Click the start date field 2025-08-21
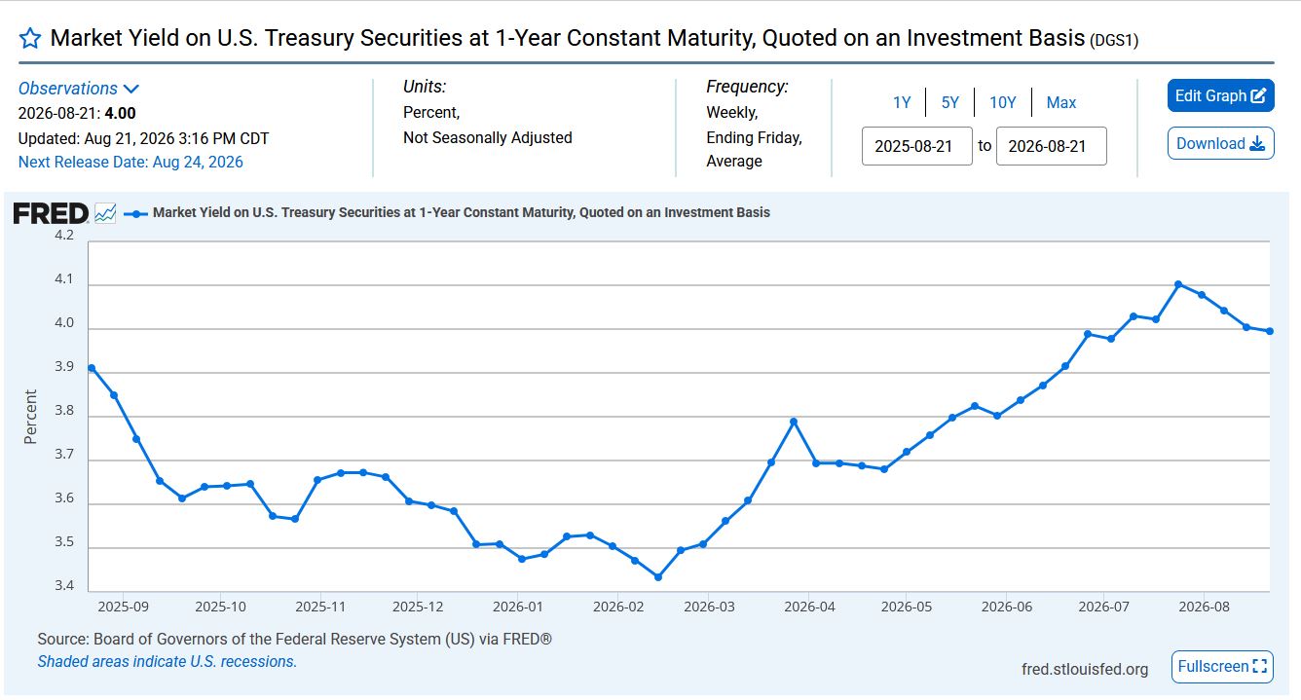 click(917, 146)
